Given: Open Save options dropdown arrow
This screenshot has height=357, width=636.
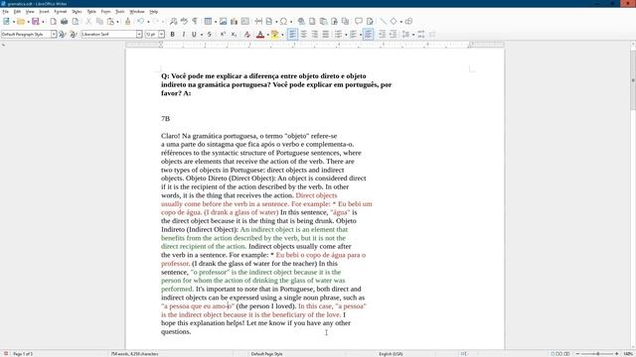Looking at the screenshot, I should (x=43, y=22).
